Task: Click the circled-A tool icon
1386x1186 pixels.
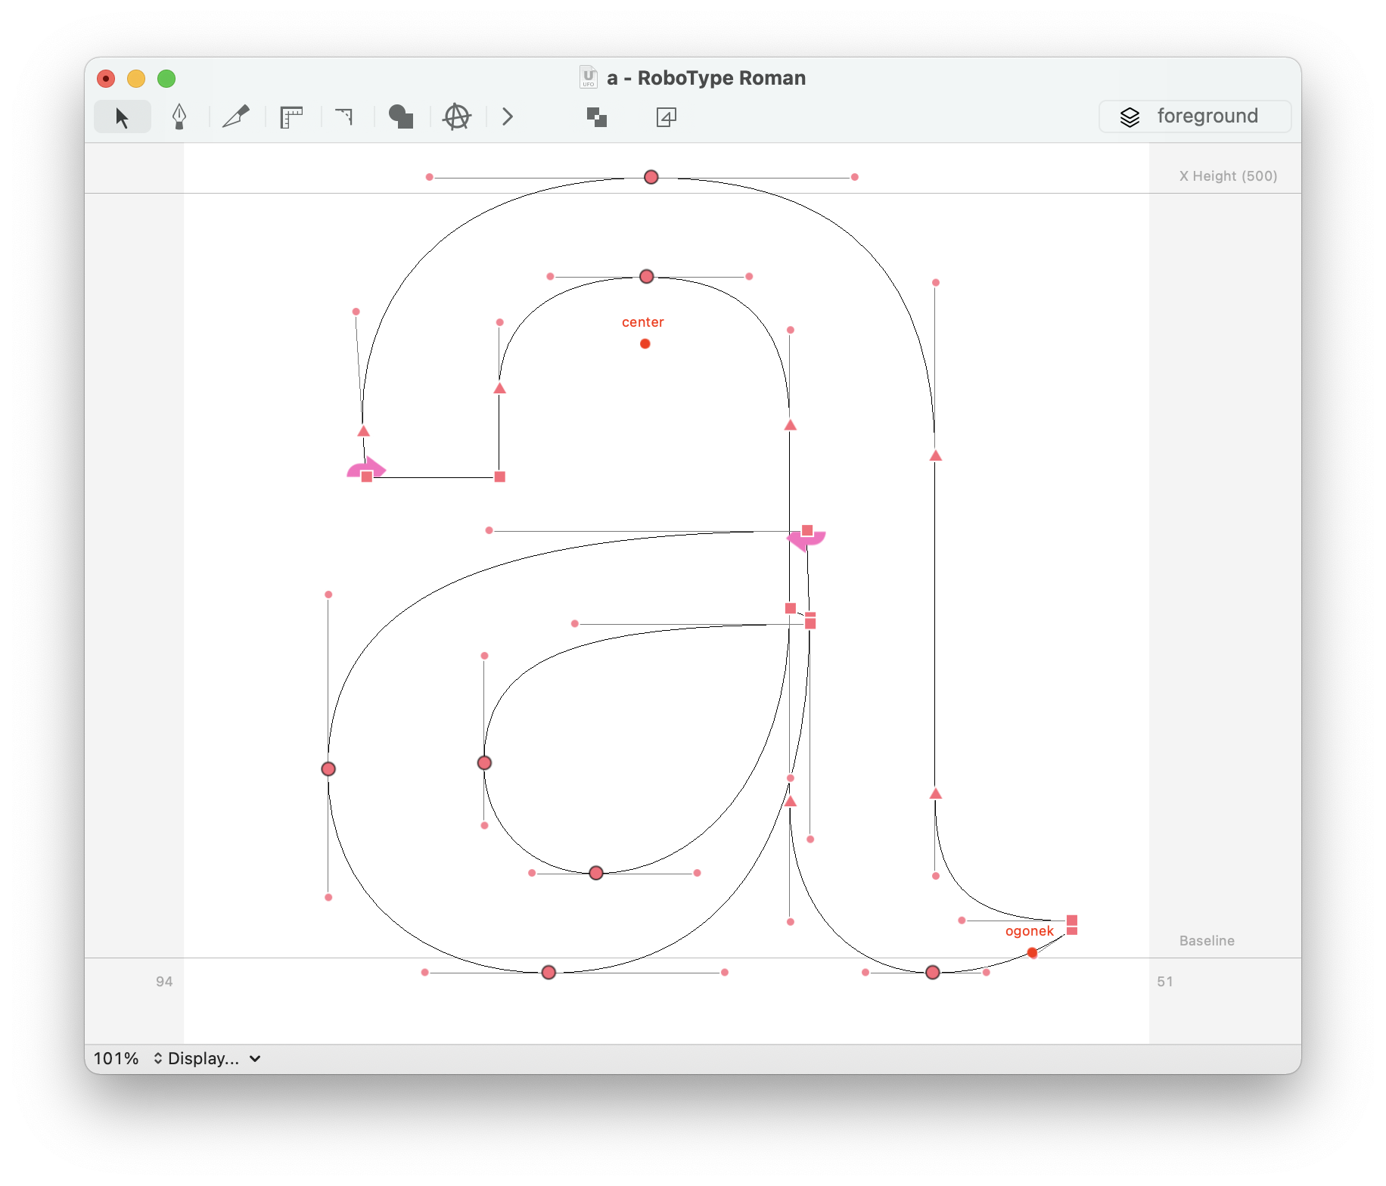Action: coord(457,117)
